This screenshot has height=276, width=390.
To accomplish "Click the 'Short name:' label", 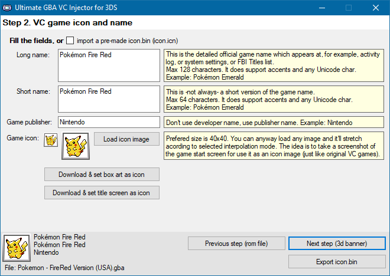I will pos(33,91).
